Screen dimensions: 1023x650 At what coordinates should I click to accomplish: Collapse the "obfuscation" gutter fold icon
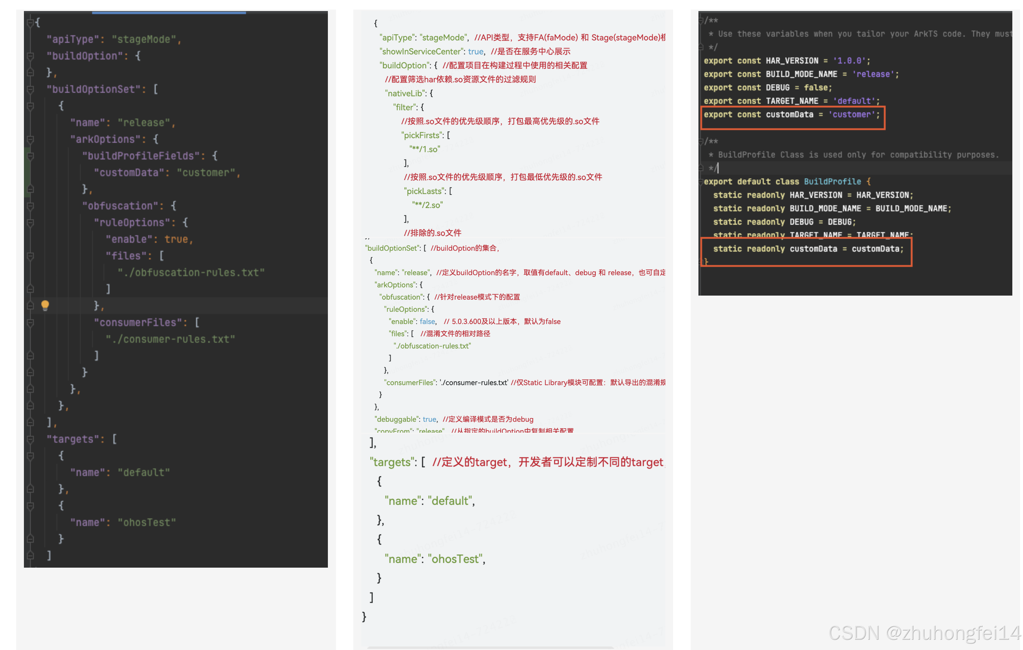30,206
